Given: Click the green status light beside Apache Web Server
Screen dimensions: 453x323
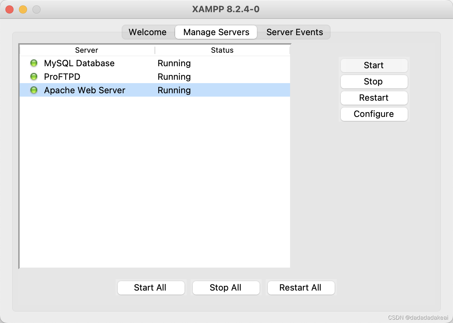Looking at the screenshot, I should [x=34, y=90].
